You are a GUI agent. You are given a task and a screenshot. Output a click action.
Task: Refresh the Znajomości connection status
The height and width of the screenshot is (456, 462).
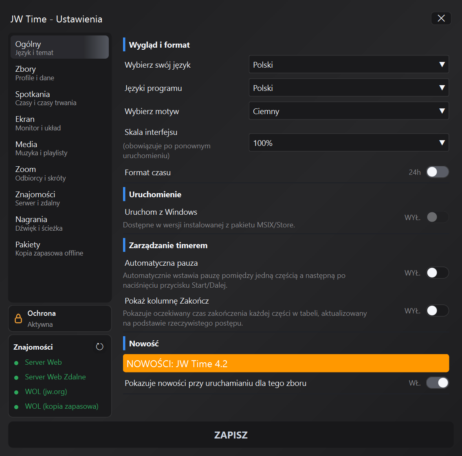[99, 347]
